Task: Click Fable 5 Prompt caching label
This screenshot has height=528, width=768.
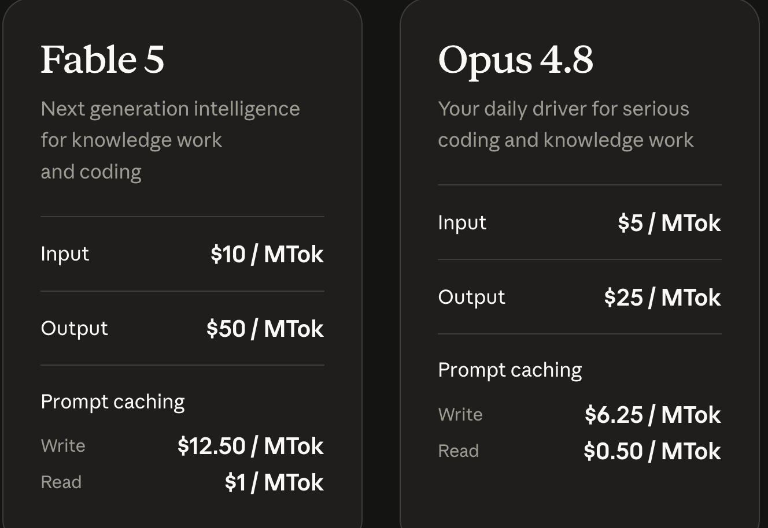Action: click(x=113, y=402)
